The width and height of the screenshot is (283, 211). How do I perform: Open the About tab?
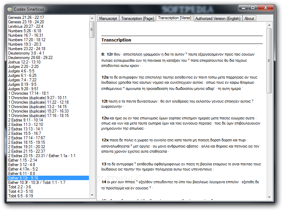249,19
